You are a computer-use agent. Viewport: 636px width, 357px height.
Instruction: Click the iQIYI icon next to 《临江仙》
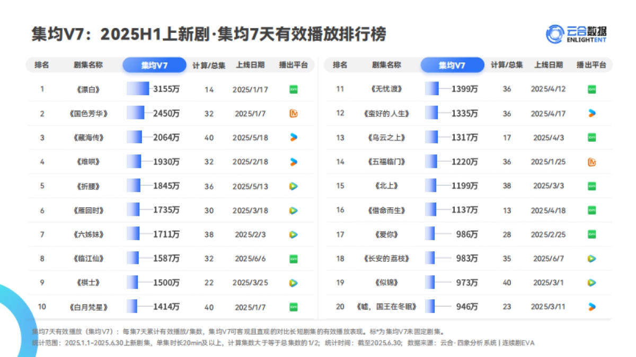293,258
